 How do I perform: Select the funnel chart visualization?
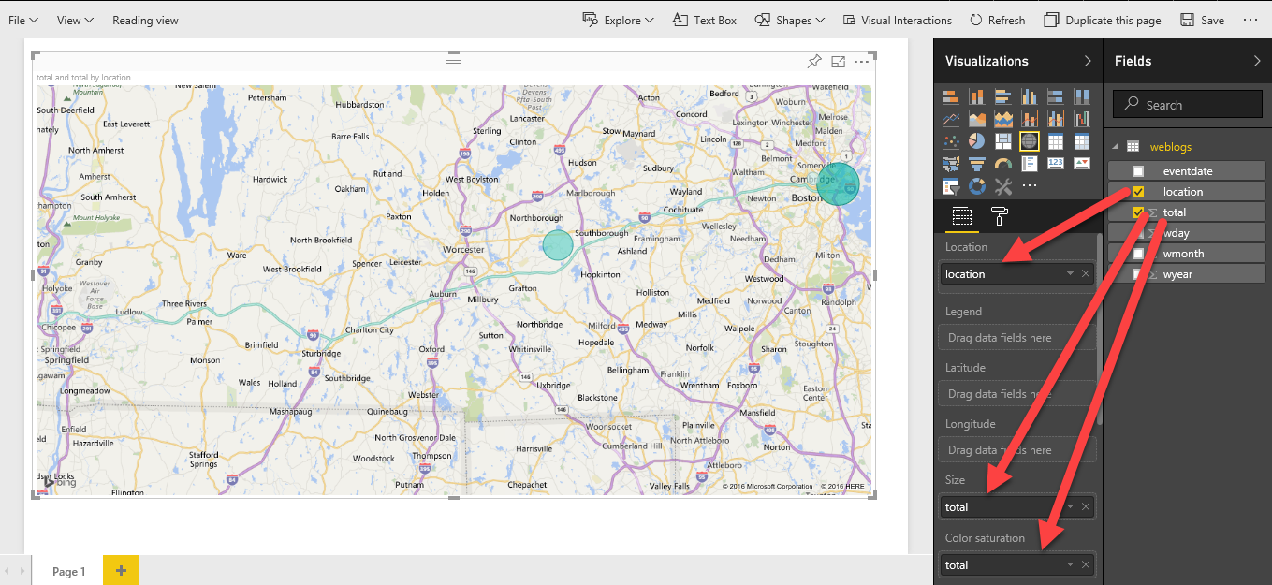(x=976, y=163)
